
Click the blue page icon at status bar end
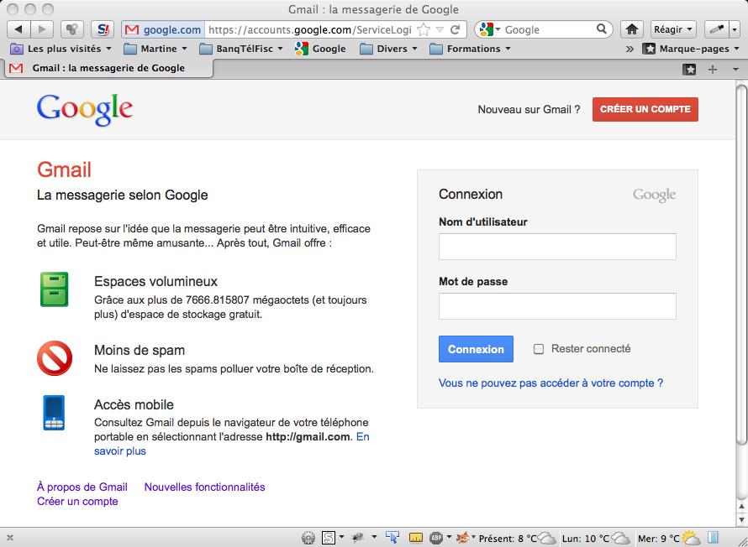pyautogui.click(x=714, y=538)
